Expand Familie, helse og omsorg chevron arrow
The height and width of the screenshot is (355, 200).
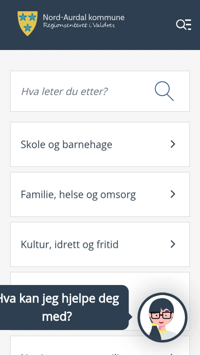coord(173,194)
